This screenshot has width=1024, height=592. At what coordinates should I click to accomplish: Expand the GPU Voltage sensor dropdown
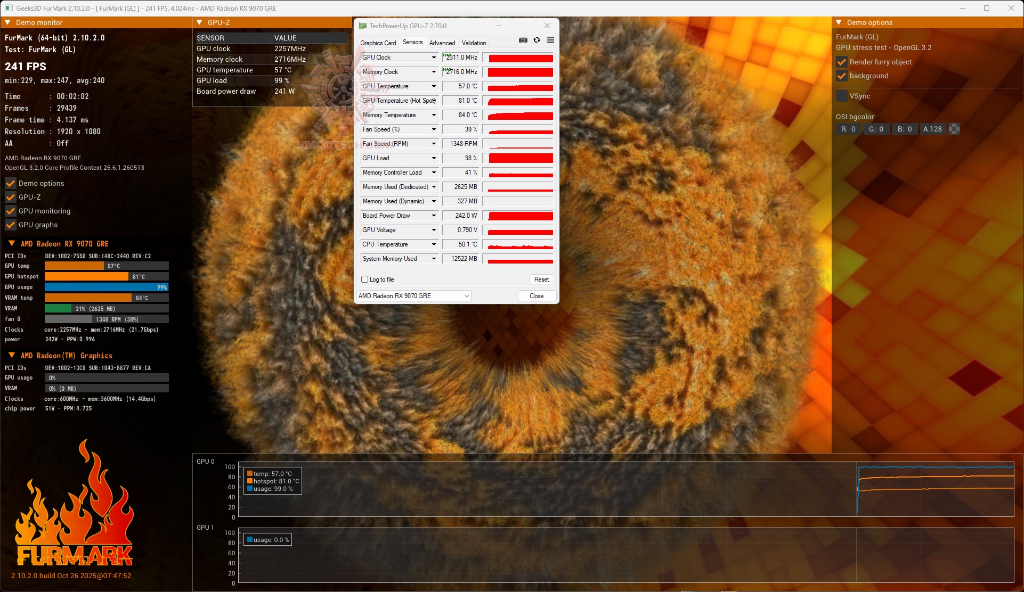(434, 230)
